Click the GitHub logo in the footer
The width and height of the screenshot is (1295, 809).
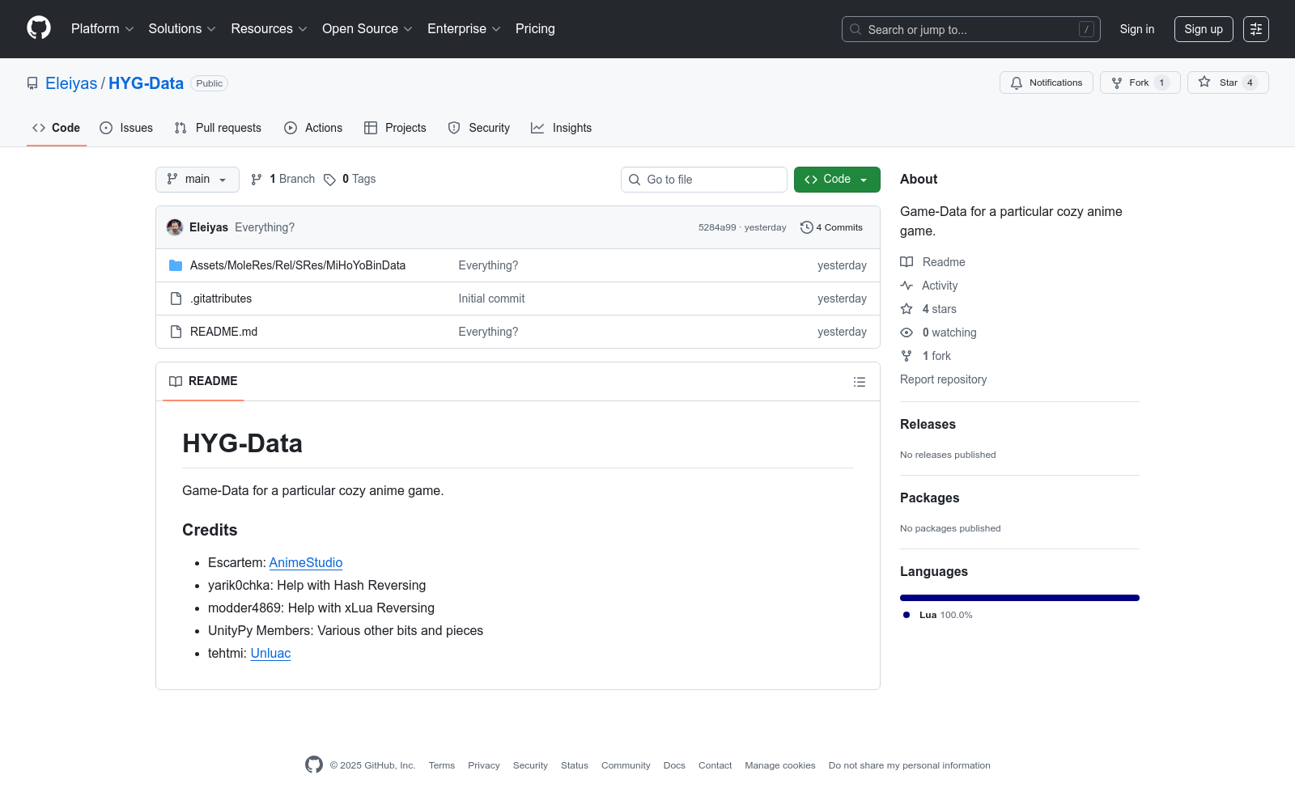[314, 765]
